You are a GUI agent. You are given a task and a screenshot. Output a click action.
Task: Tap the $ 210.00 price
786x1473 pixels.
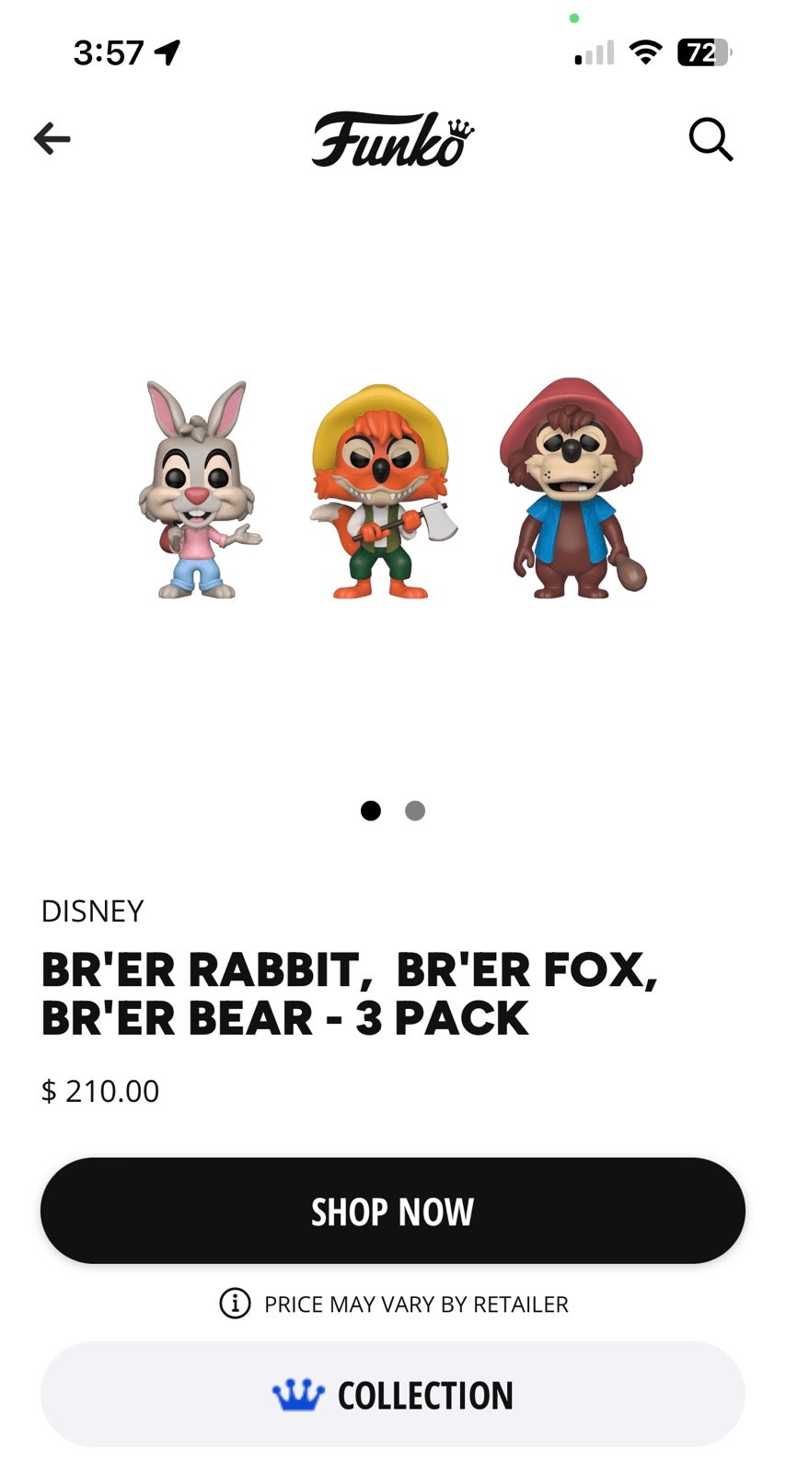coord(100,1091)
